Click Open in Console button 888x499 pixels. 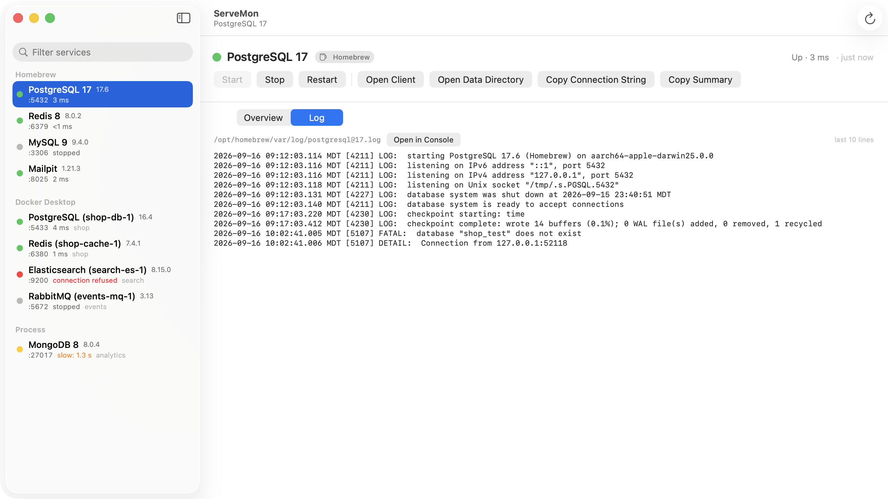point(424,139)
